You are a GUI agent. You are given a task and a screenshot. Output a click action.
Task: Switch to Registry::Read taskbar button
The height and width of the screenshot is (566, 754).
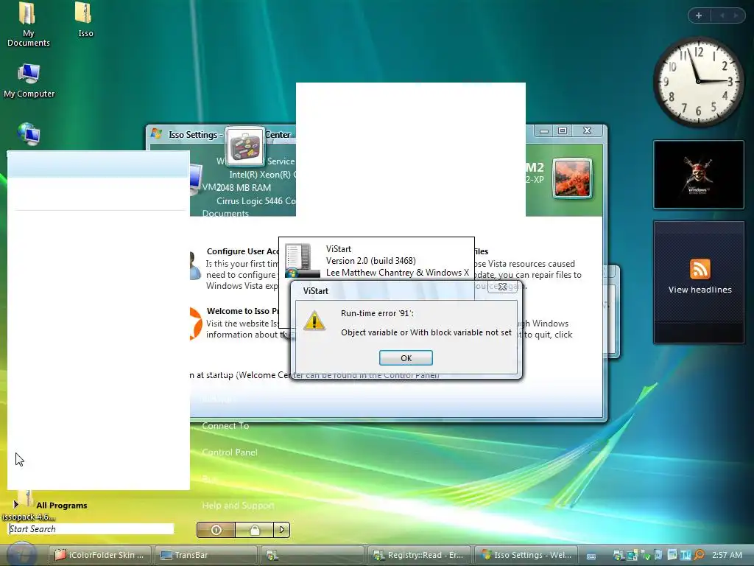419,555
